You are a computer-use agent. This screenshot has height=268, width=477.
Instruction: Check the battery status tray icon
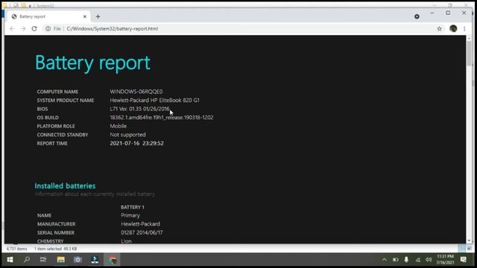coord(395,260)
